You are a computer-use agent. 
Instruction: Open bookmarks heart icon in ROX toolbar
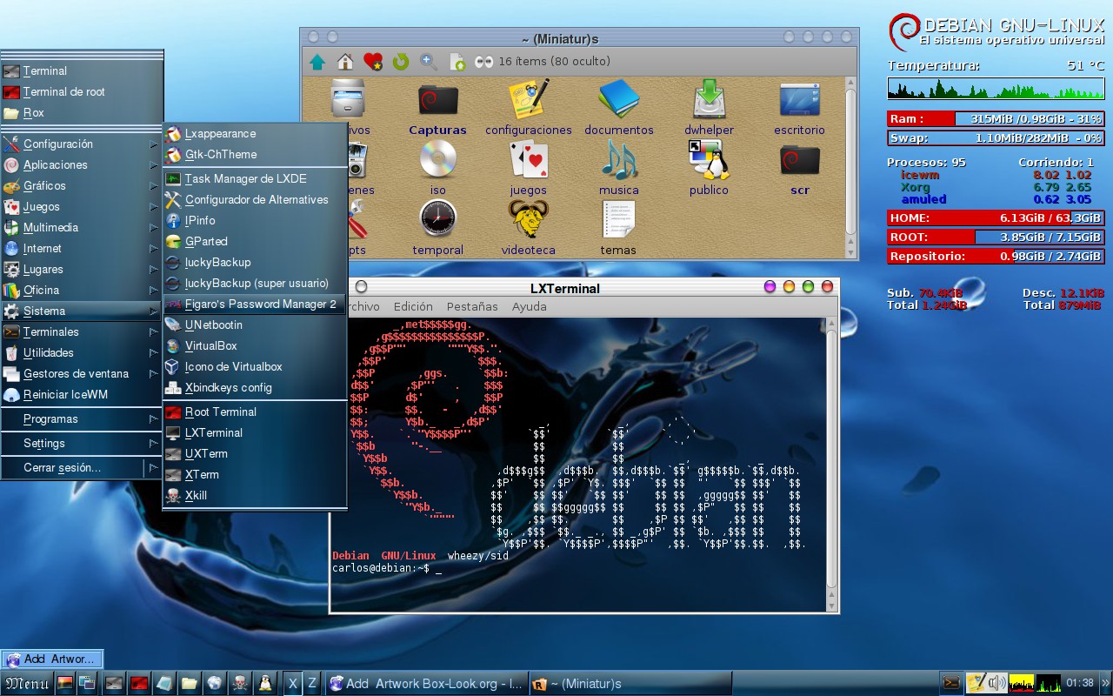point(373,62)
